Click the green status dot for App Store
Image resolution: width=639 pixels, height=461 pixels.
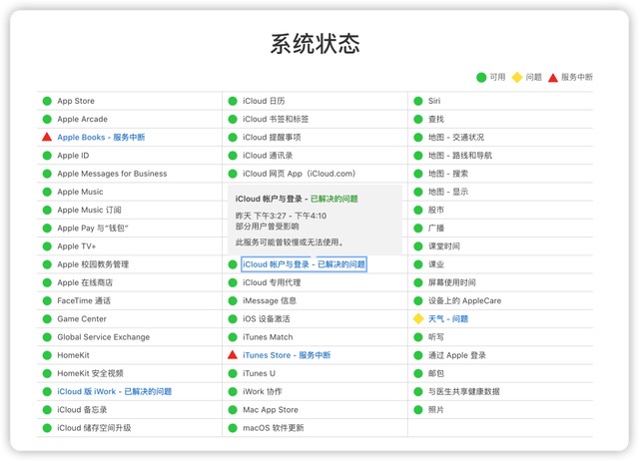point(47,101)
